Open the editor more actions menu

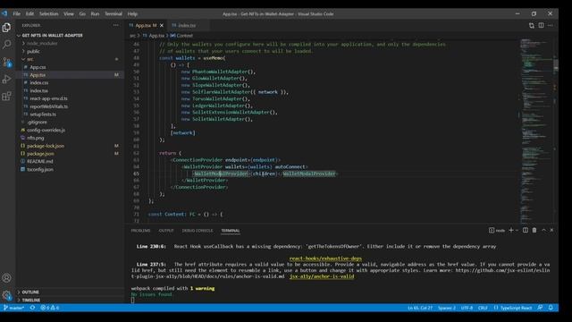pyautogui.click(x=551, y=25)
